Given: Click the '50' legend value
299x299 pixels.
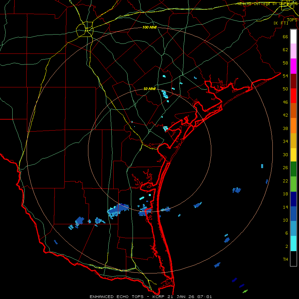Looking at the screenshot, I should pyautogui.click(x=285, y=89).
